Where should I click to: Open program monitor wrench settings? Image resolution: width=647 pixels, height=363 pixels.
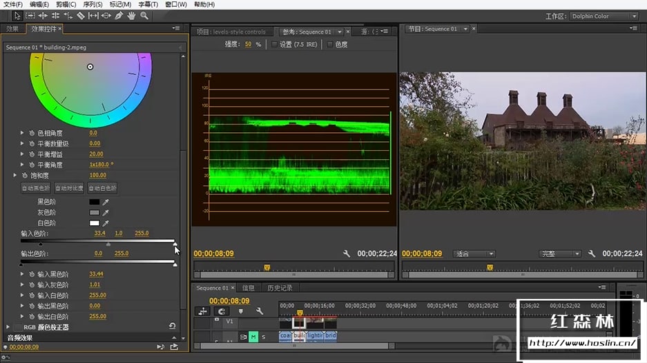click(x=592, y=253)
